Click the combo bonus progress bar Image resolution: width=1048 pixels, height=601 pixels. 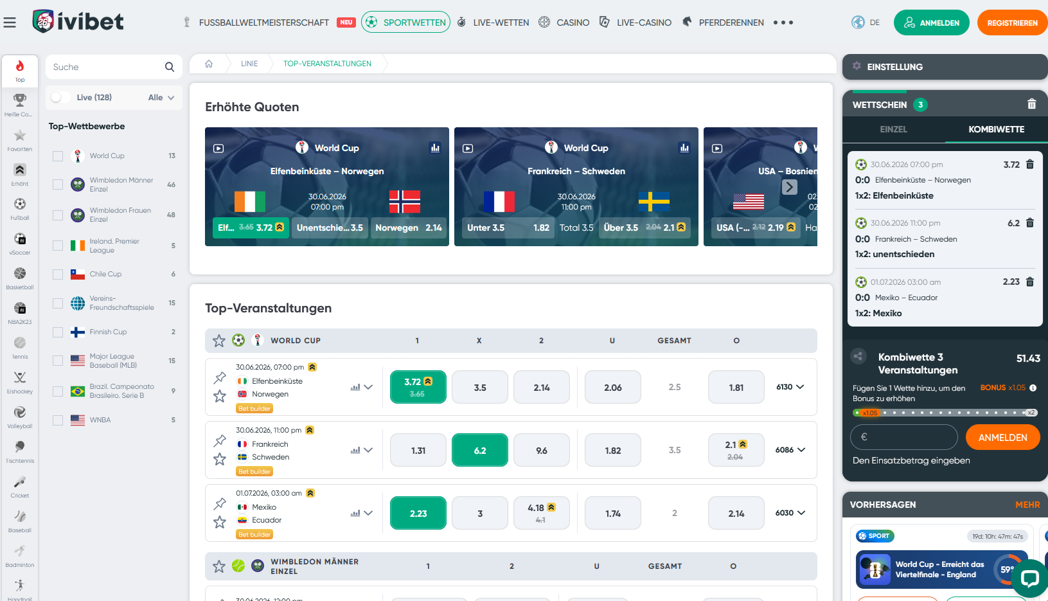point(945,413)
